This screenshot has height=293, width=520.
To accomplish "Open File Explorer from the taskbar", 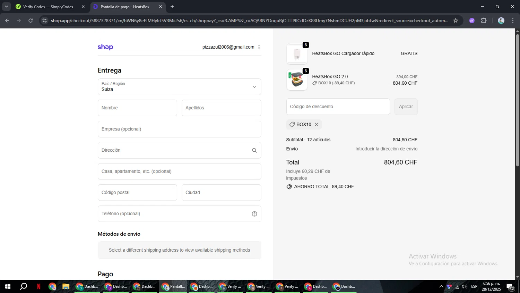I will 66,286.
